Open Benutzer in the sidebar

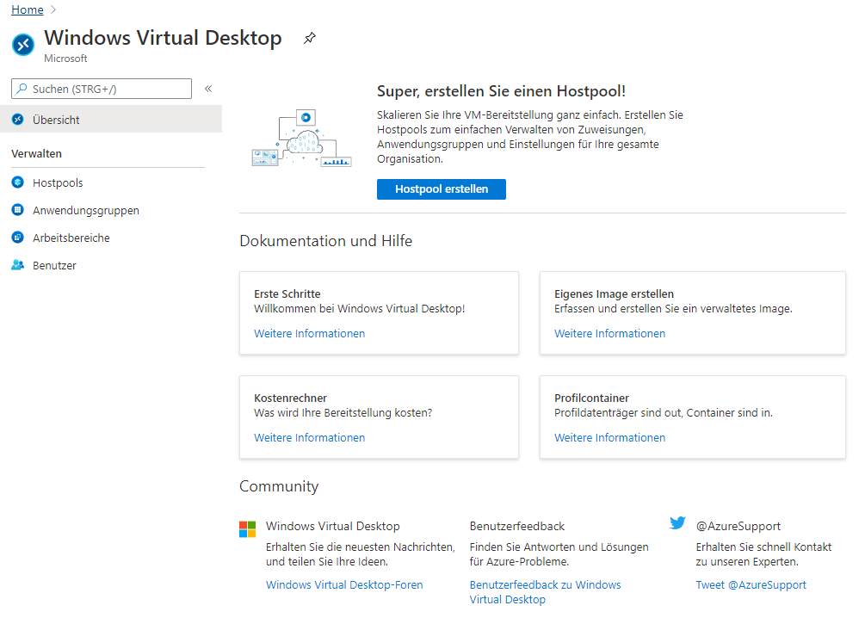pos(54,265)
